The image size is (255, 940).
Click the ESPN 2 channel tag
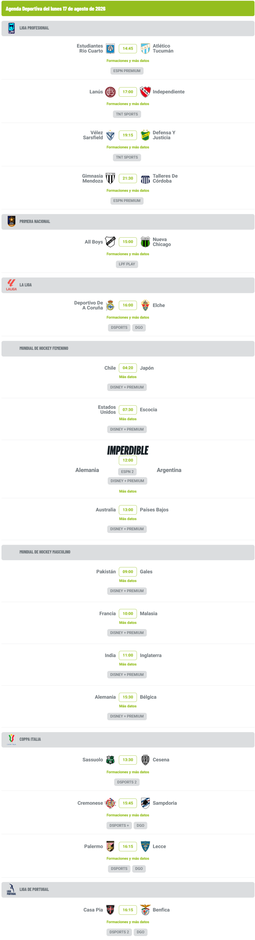click(x=127, y=472)
